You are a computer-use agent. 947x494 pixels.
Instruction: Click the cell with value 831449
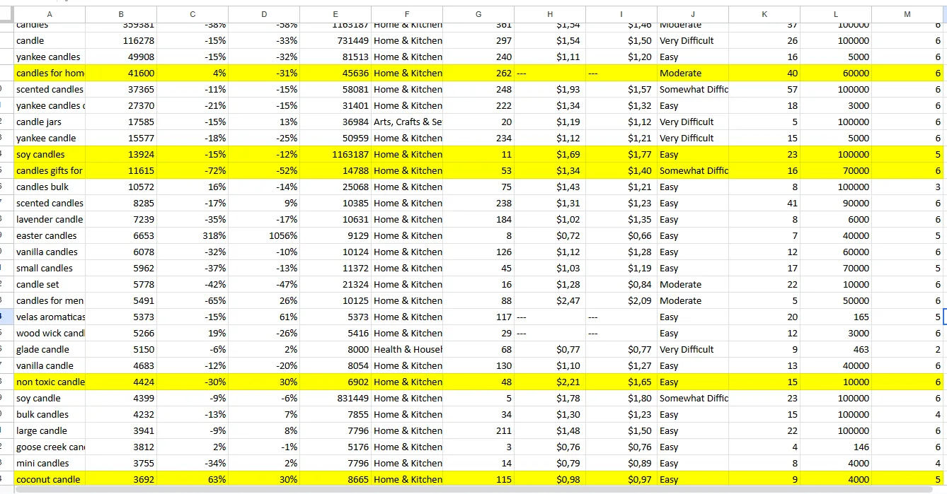[x=335, y=399]
